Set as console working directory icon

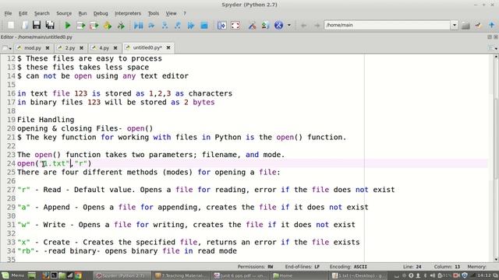(x=478, y=26)
